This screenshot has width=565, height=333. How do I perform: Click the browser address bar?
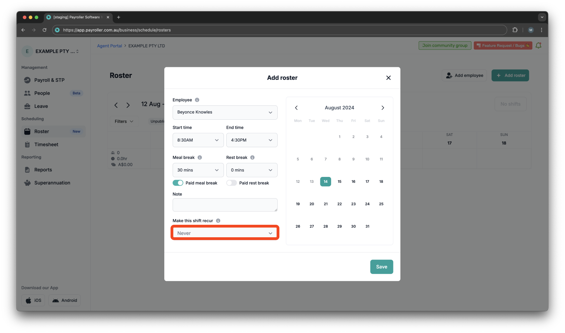(x=280, y=30)
